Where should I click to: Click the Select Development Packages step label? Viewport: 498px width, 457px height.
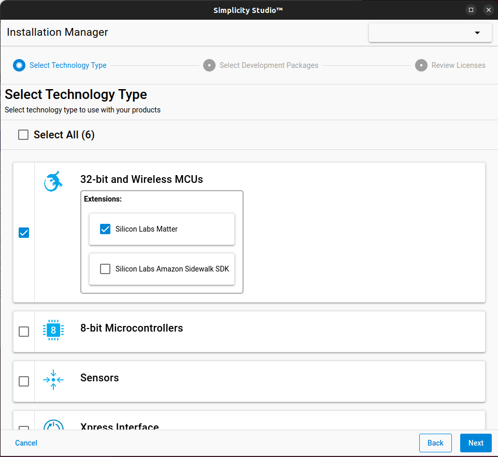(x=269, y=65)
